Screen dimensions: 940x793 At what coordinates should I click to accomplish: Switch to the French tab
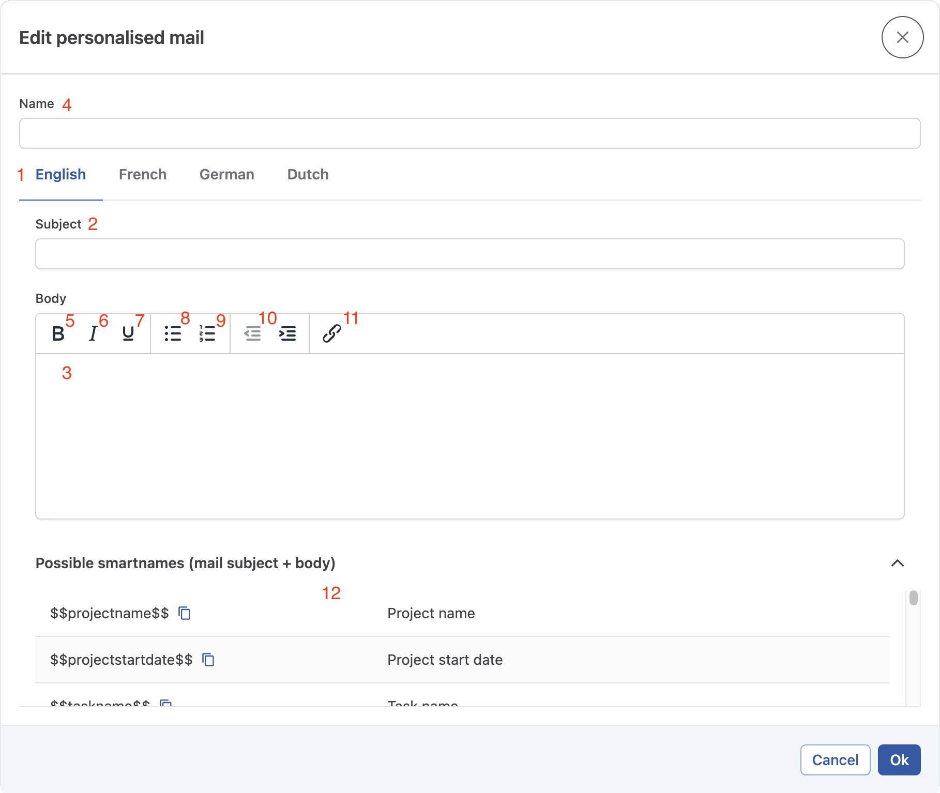point(143,175)
